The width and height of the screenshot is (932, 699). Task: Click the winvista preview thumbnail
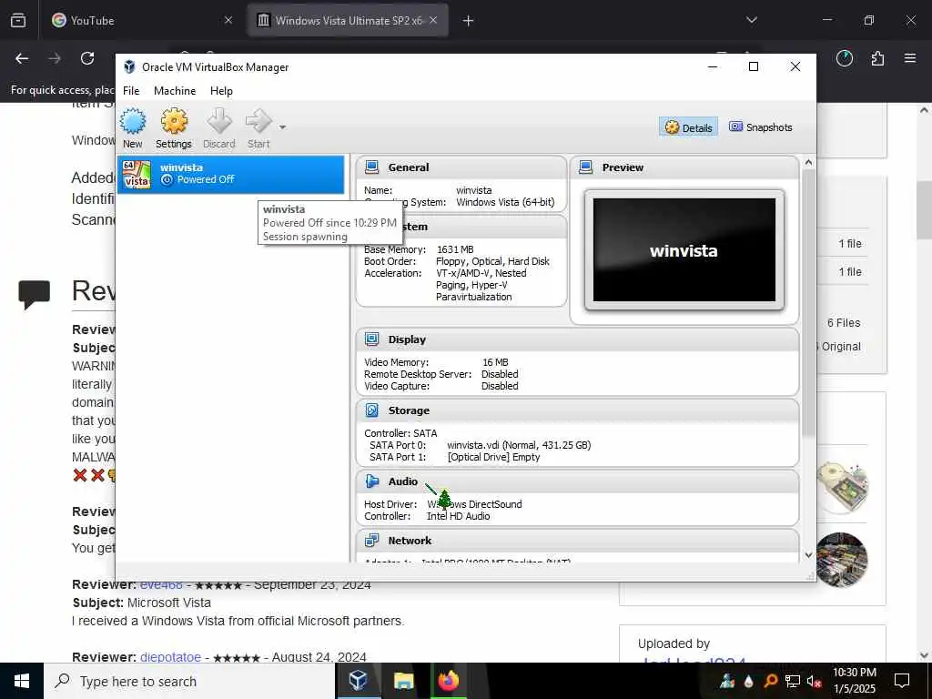click(684, 250)
